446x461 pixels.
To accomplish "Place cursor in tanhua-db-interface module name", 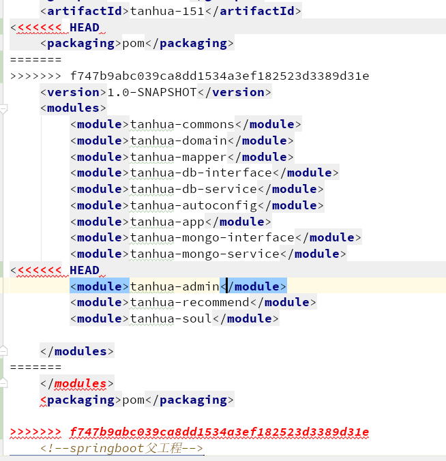I will [200, 173].
